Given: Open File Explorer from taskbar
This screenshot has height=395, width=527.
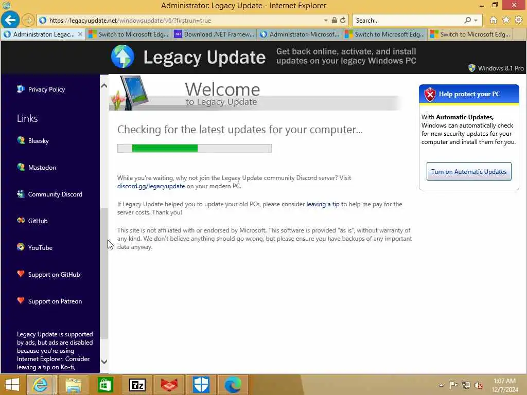Looking at the screenshot, I should point(73,385).
